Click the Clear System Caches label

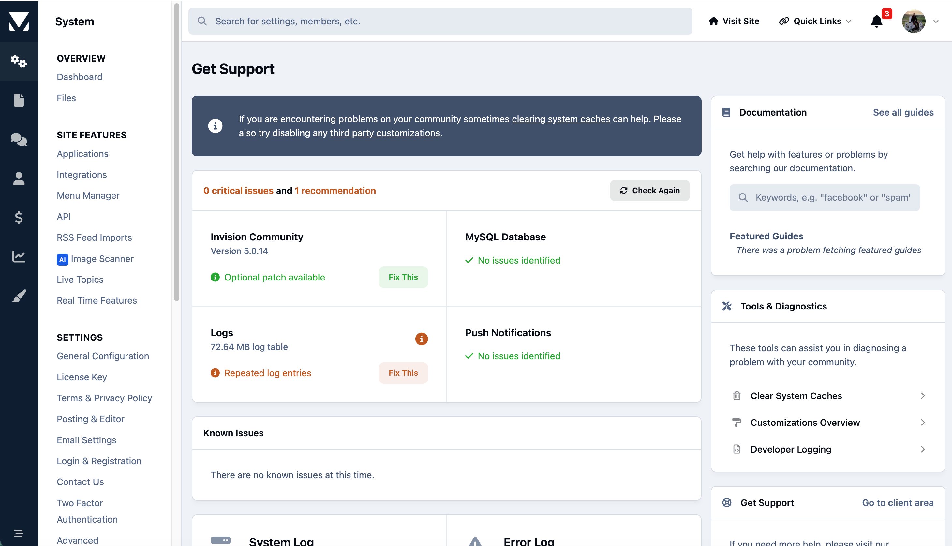coord(796,396)
